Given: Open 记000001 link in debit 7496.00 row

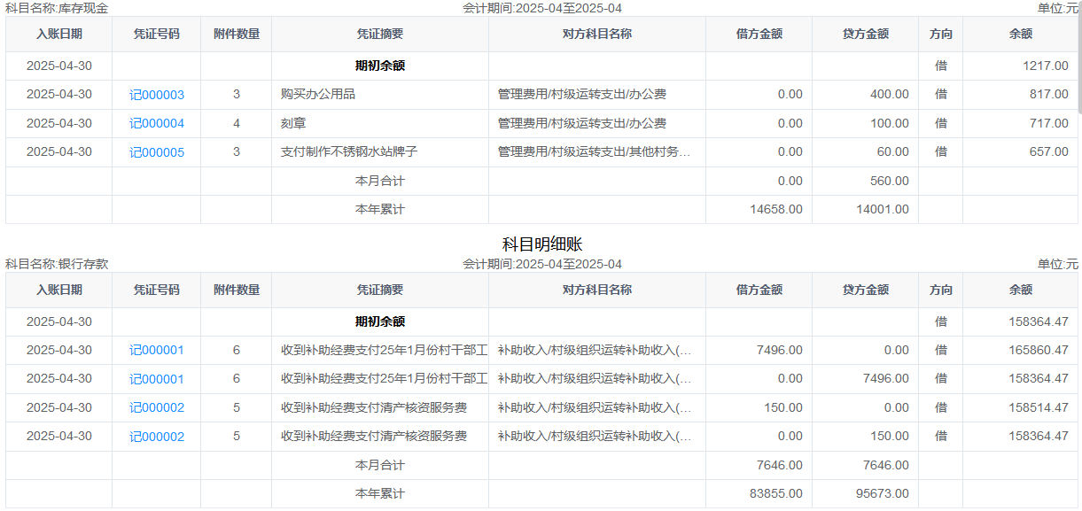Looking at the screenshot, I should (157, 351).
